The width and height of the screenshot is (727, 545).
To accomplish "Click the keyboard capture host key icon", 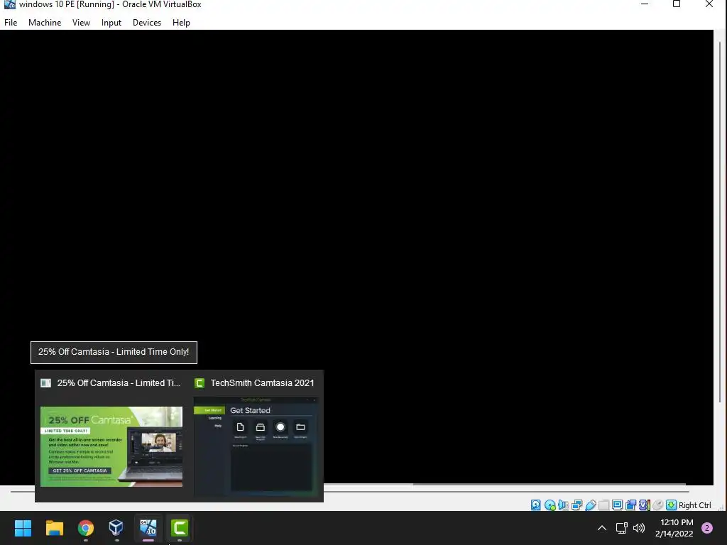I will coord(672,505).
